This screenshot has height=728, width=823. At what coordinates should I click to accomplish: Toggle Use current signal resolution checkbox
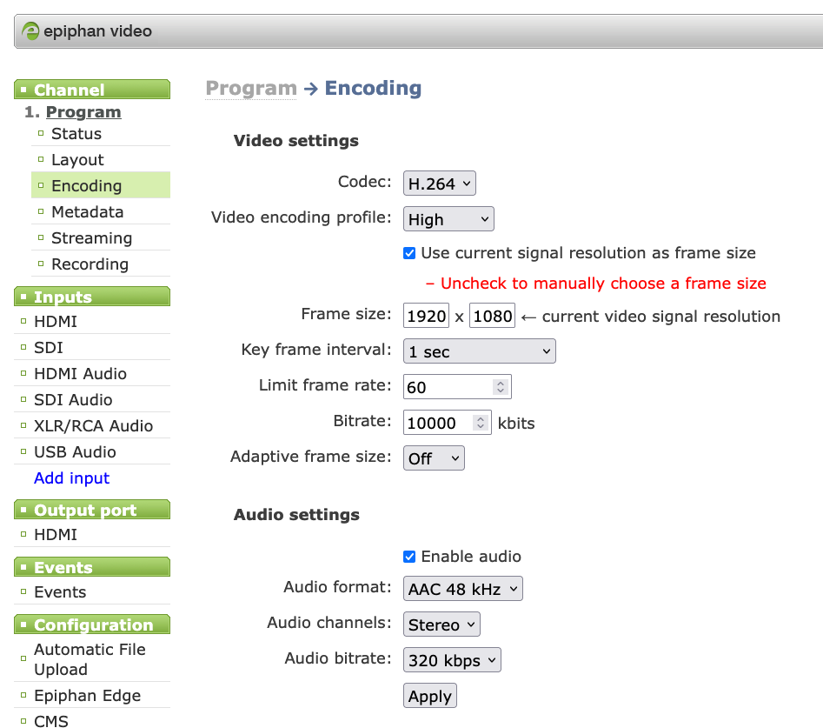[x=409, y=253]
